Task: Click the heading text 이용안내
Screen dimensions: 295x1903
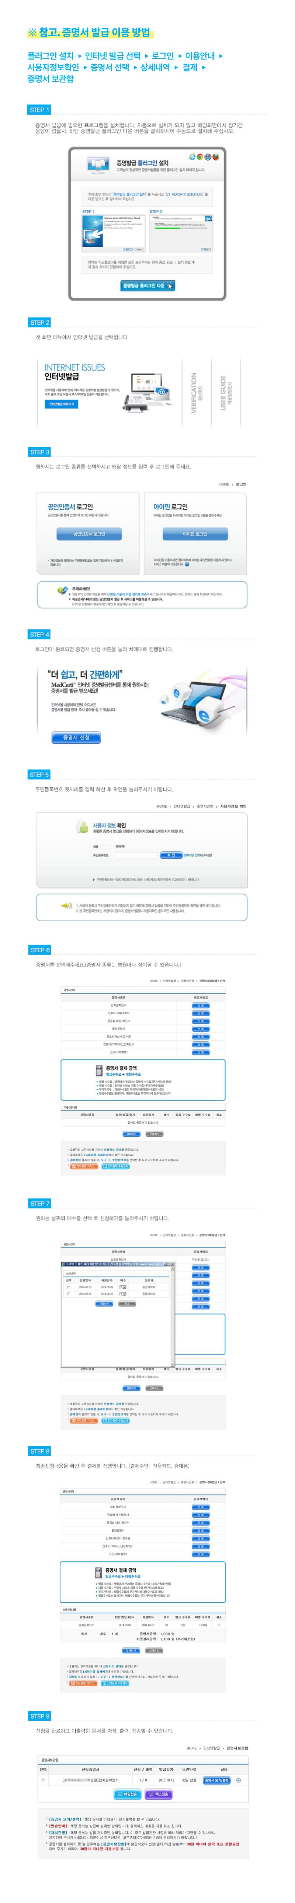Action: pos(200,55)
